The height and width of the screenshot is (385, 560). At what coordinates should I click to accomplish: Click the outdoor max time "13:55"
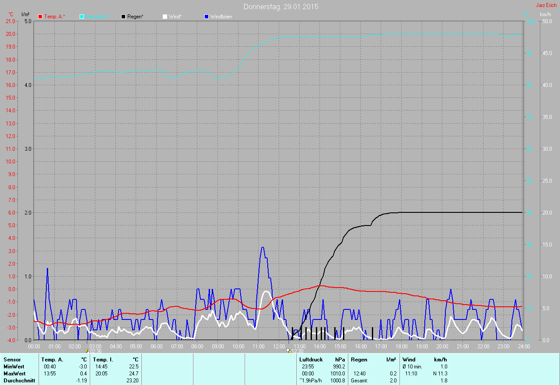click(x=50, y=374)
